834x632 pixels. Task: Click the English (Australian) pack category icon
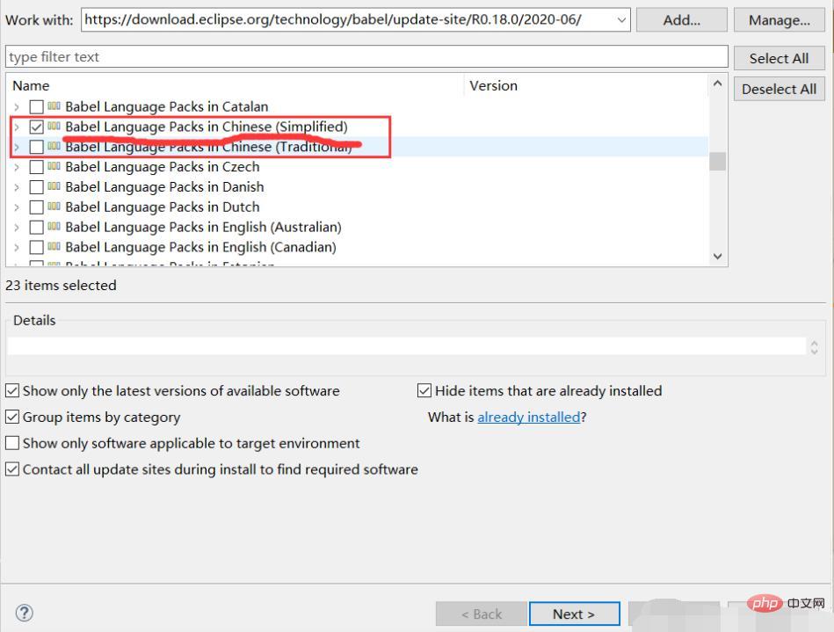(x=54, y=227)
